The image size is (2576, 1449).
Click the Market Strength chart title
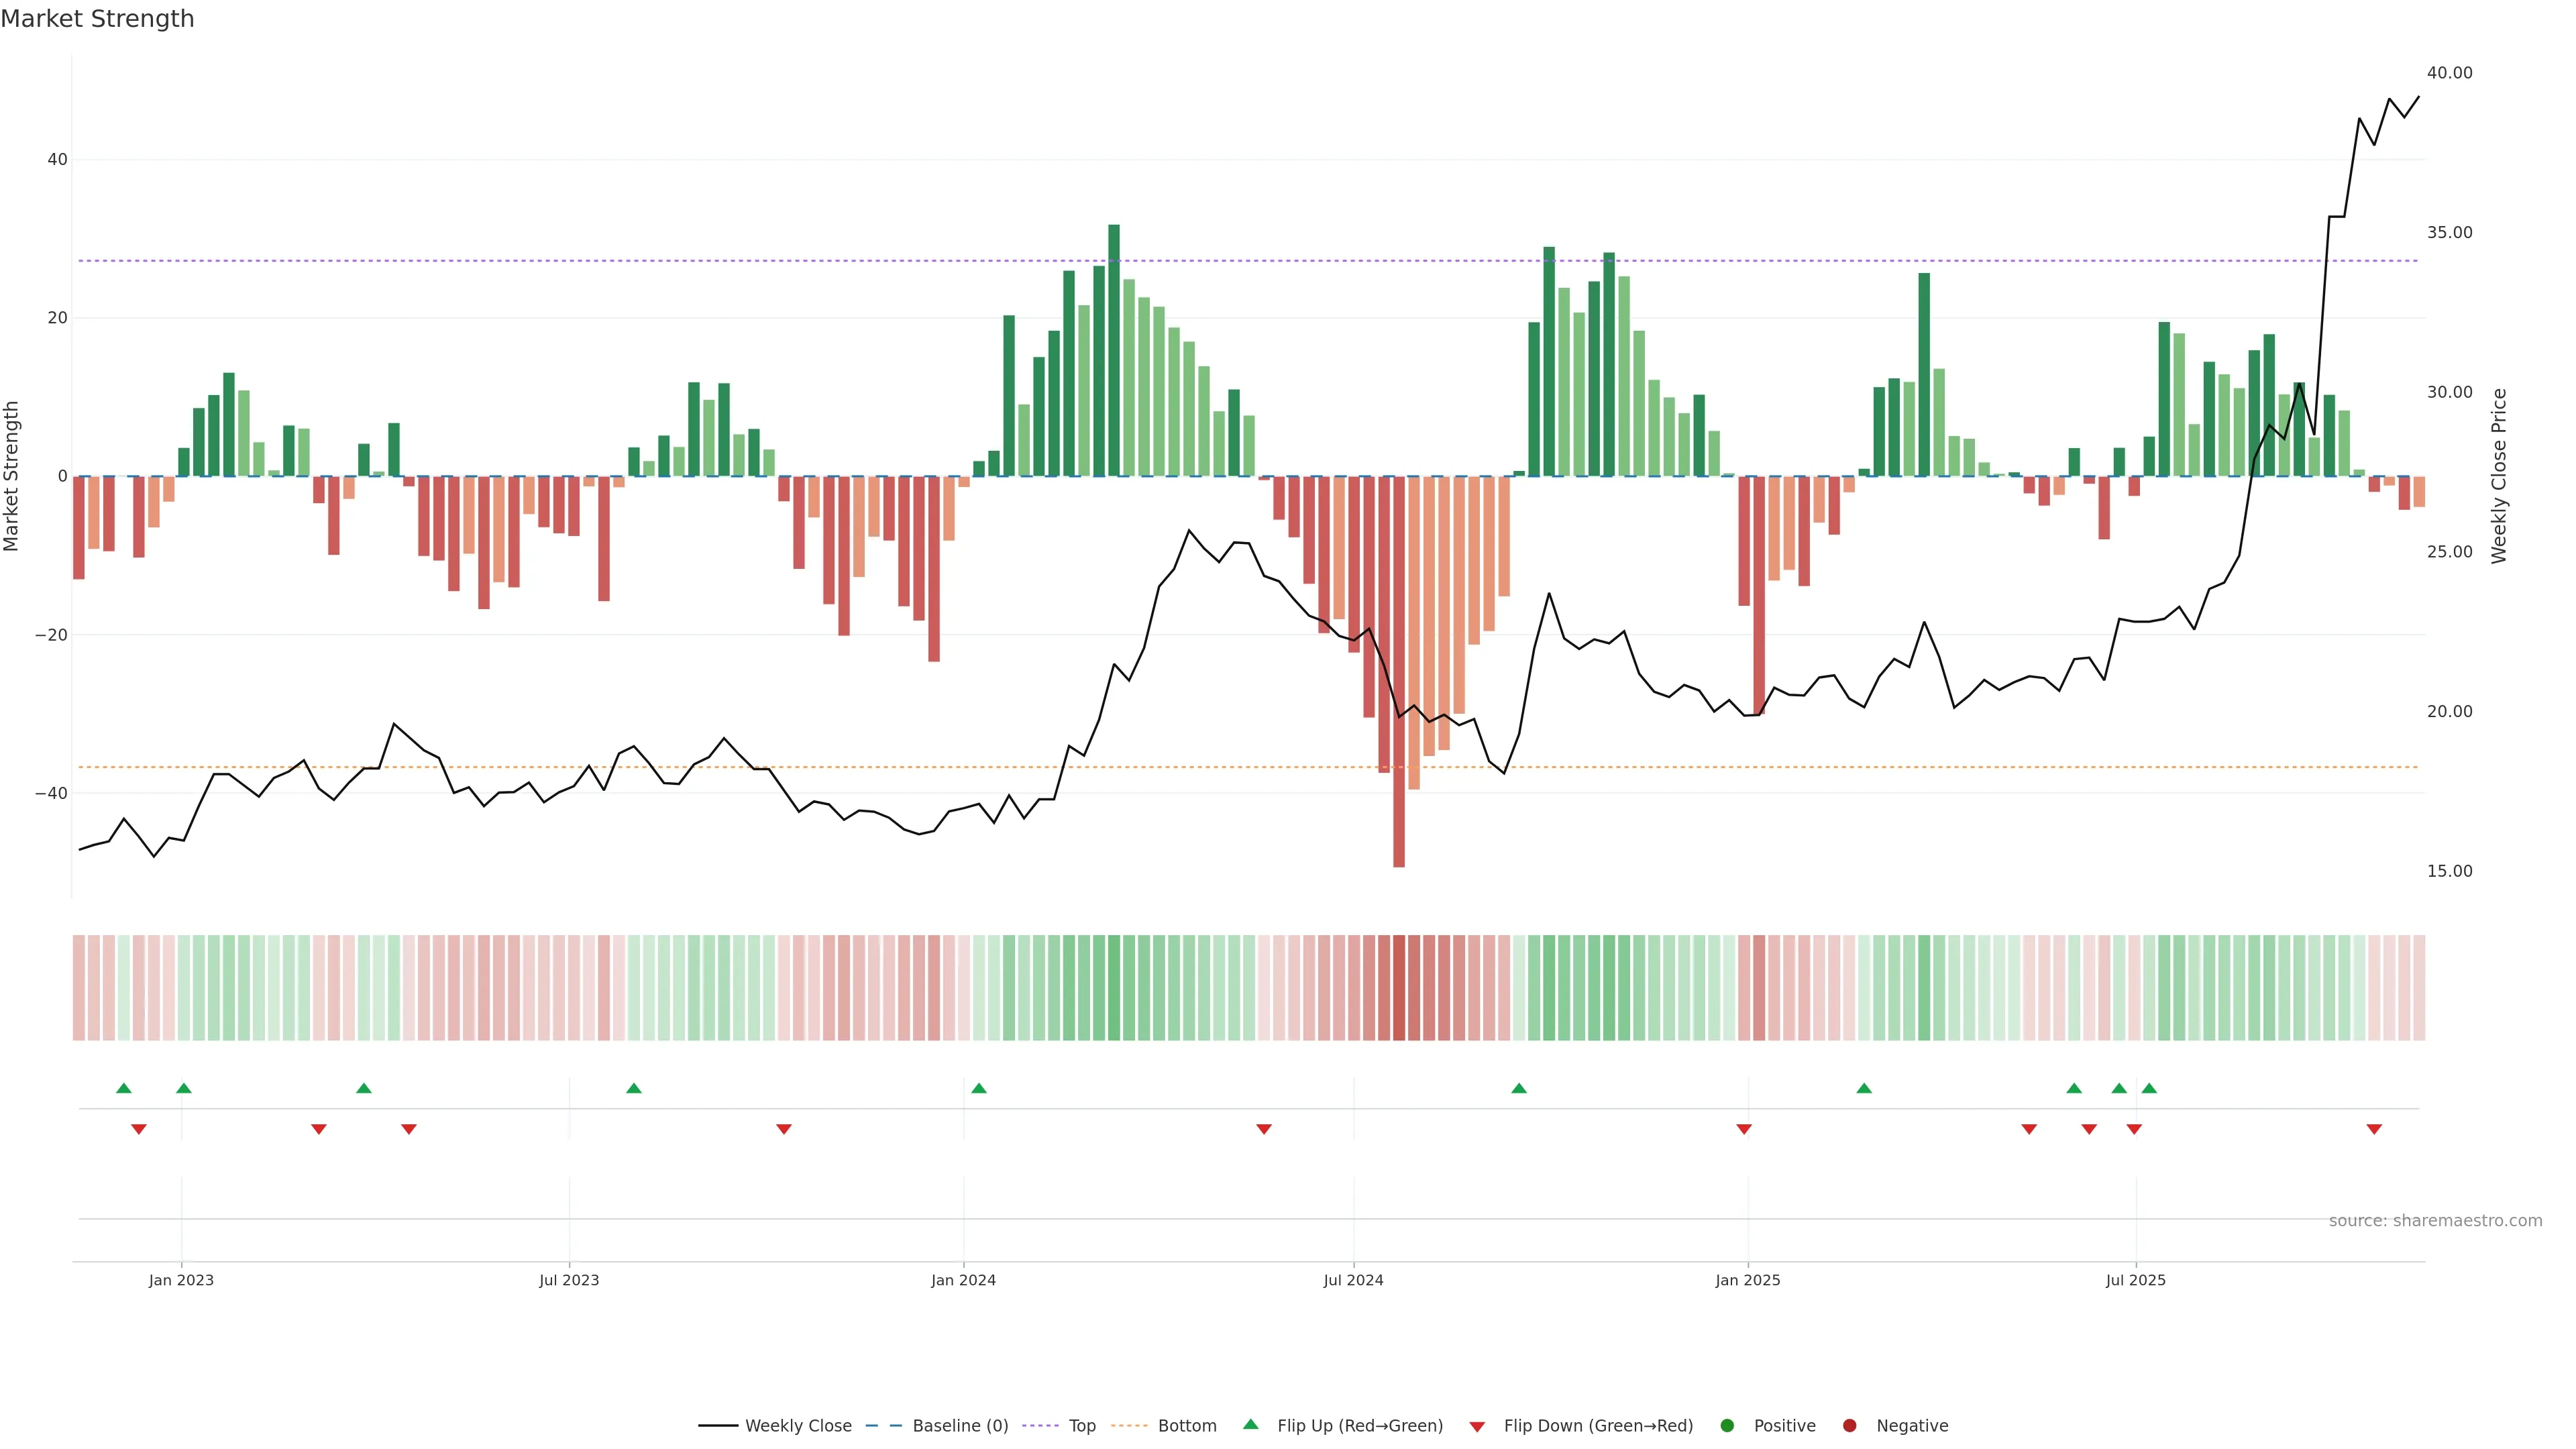(x=97, y=19)
